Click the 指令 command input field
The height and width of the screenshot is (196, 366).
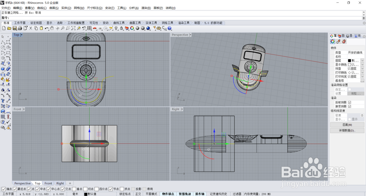coord(186,18)
